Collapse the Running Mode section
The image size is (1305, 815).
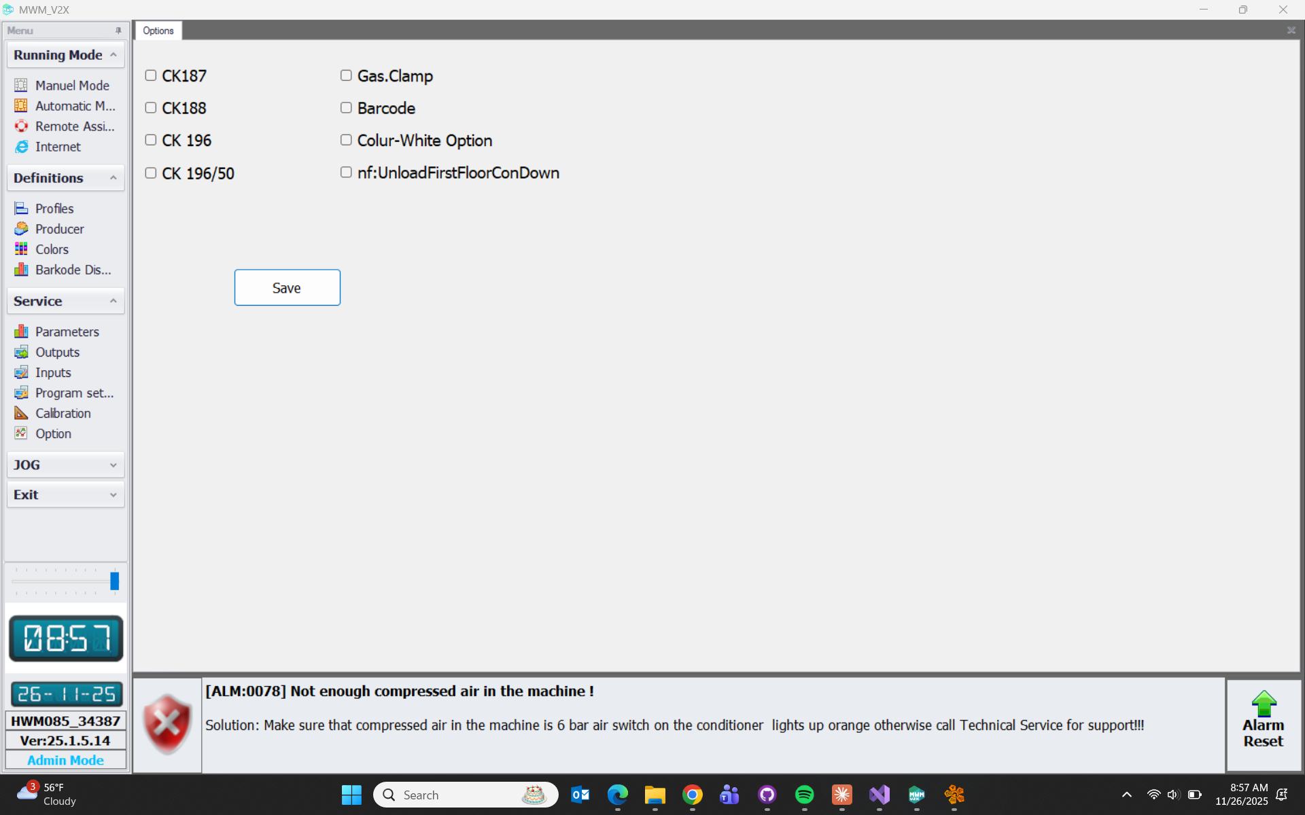[x=113, y=55]
